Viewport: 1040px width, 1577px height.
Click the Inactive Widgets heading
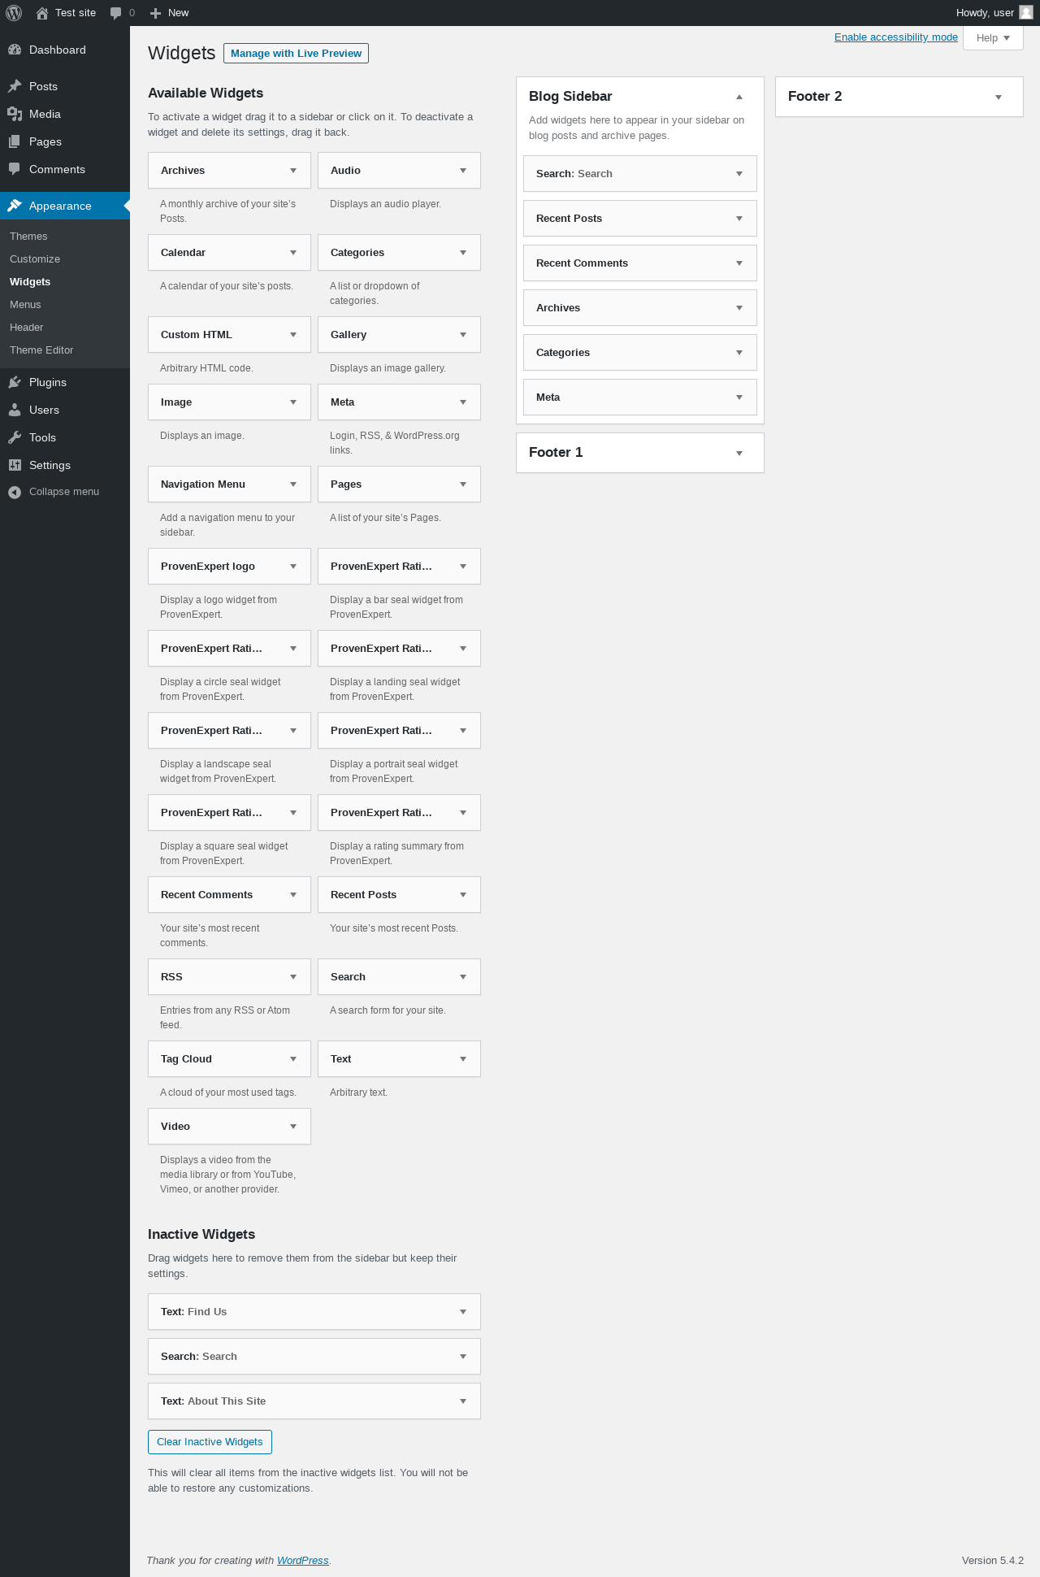point(201,1235)
